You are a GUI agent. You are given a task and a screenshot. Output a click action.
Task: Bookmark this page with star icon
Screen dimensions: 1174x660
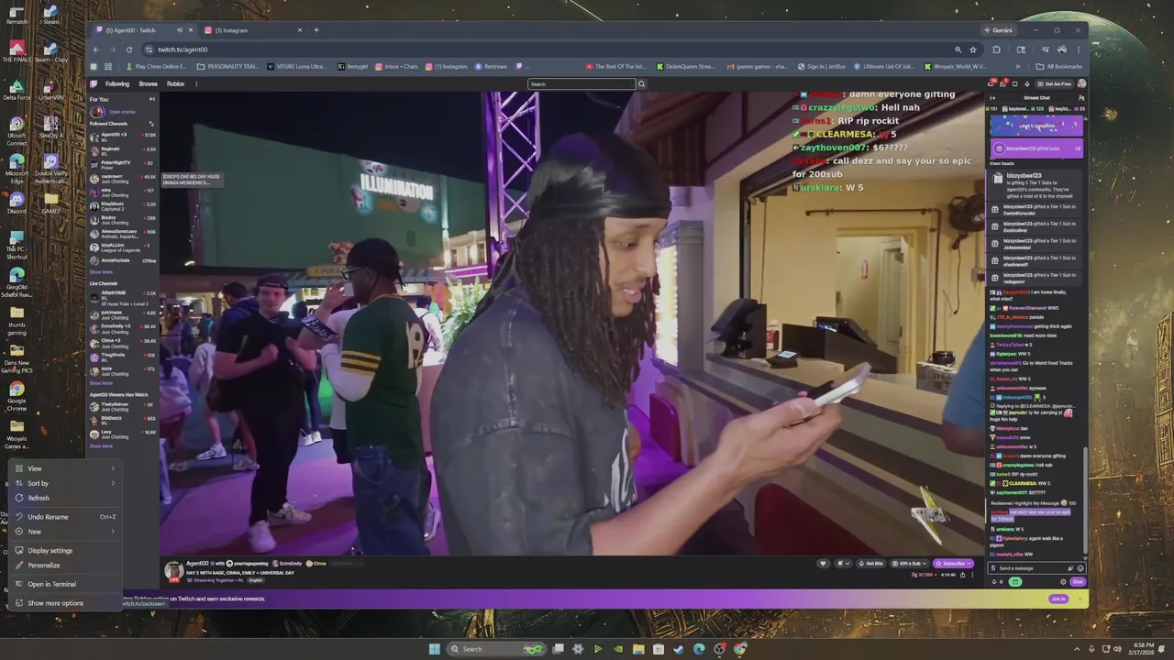coord(973,49)
